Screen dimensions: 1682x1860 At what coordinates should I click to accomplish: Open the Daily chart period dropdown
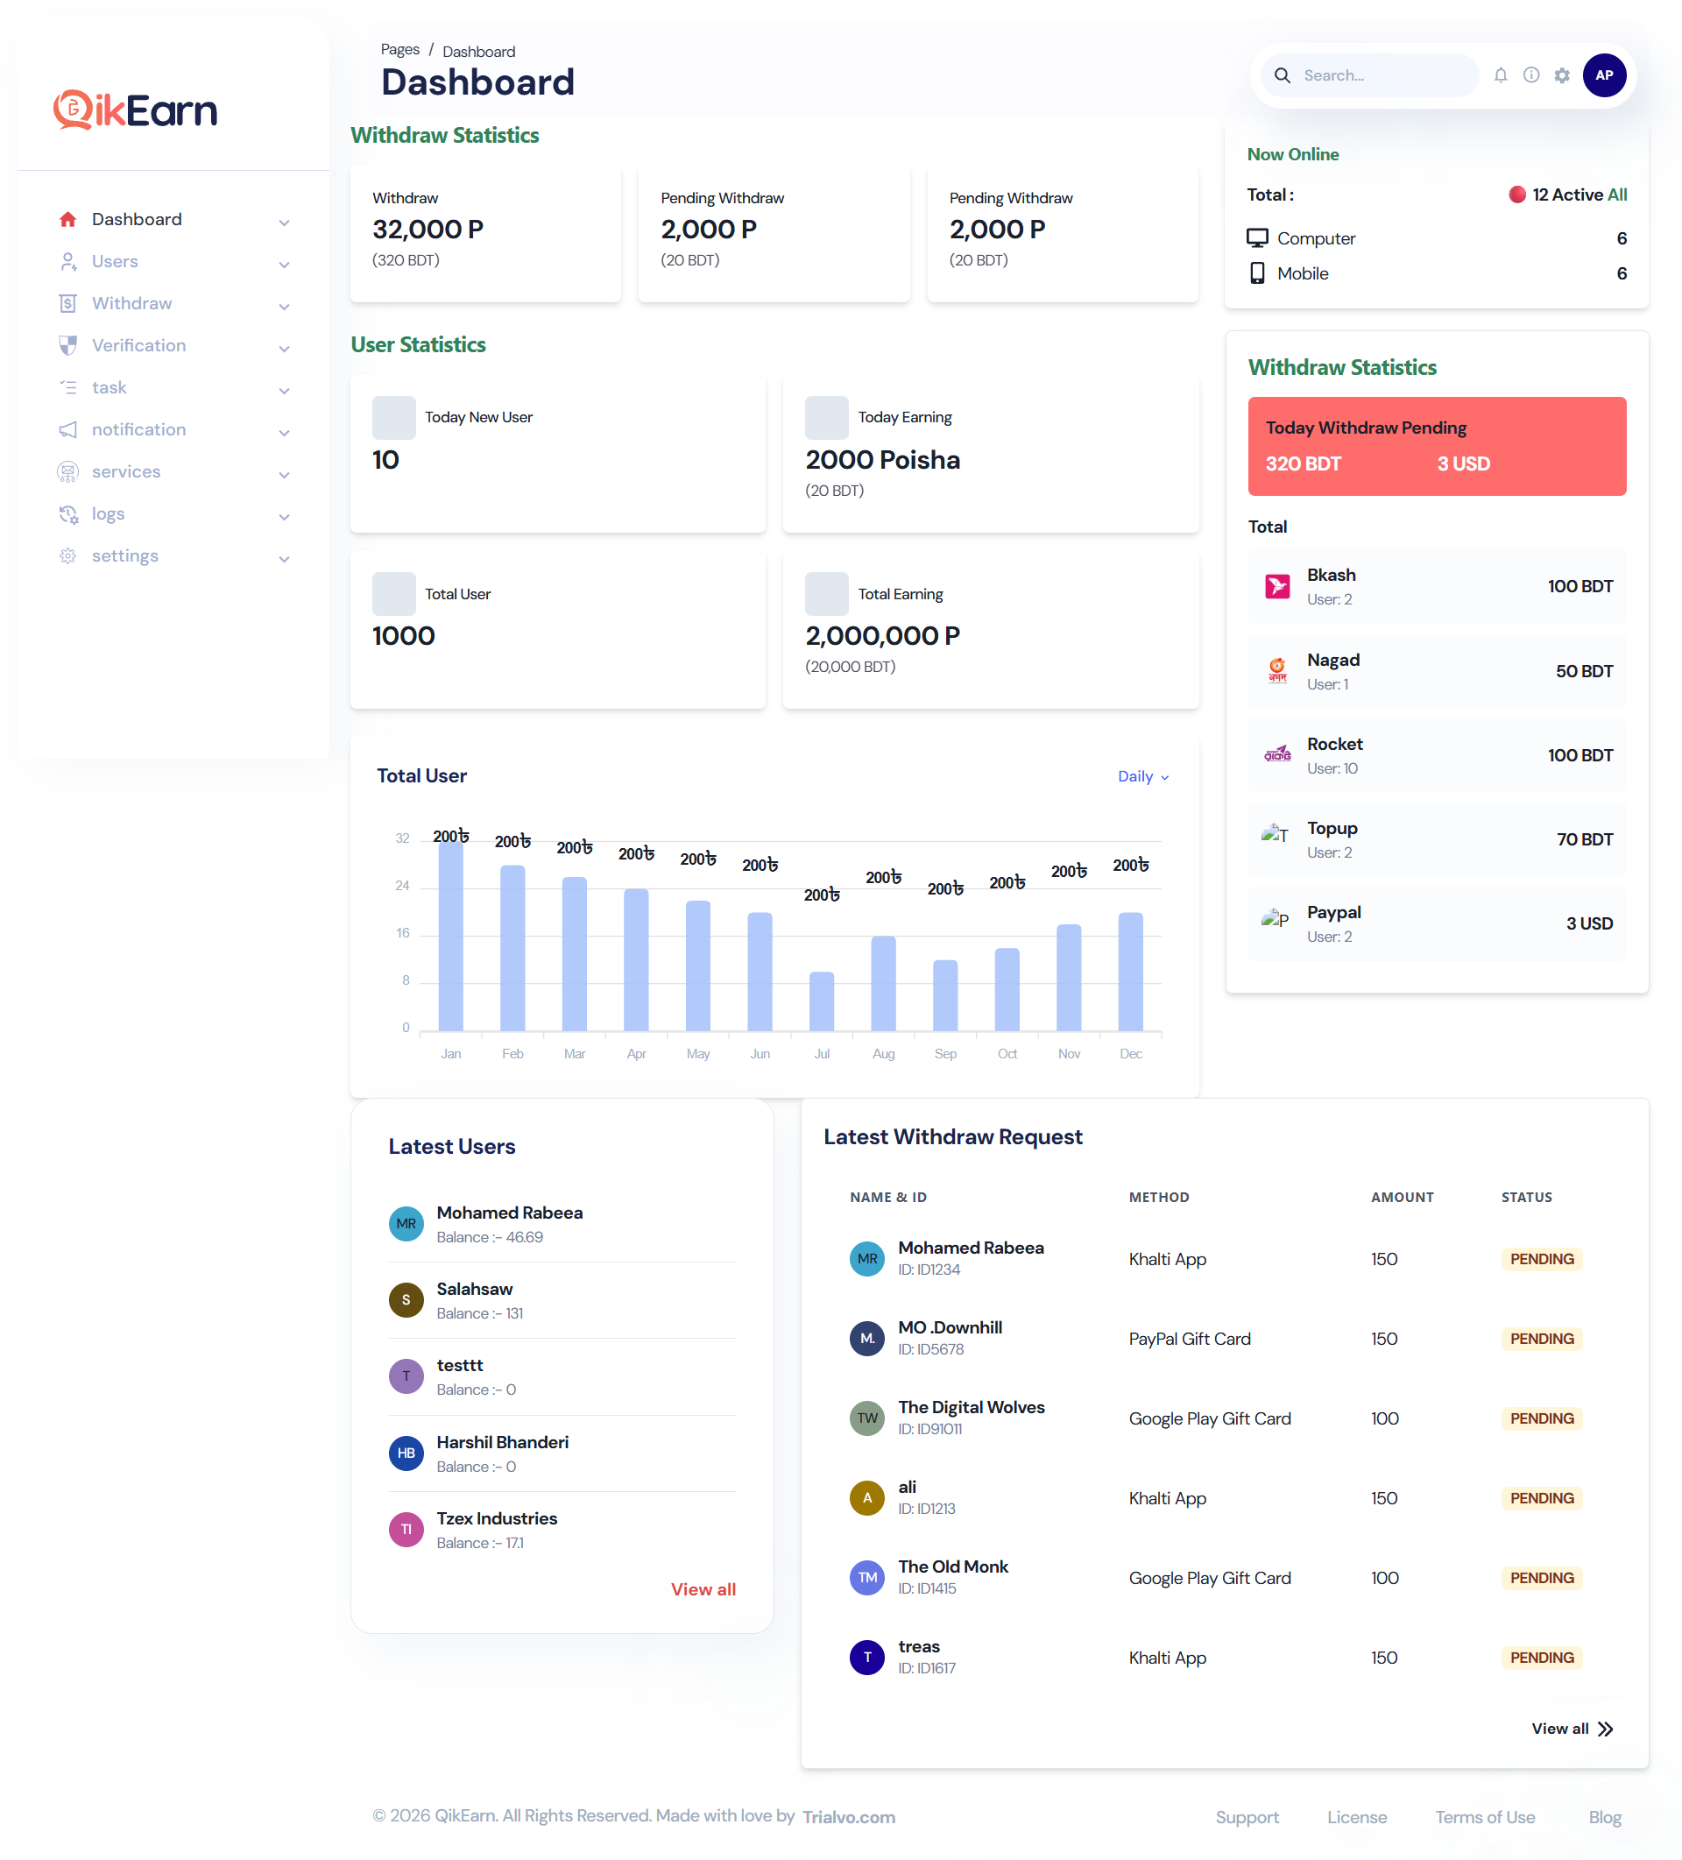[x=1143, y=777]
